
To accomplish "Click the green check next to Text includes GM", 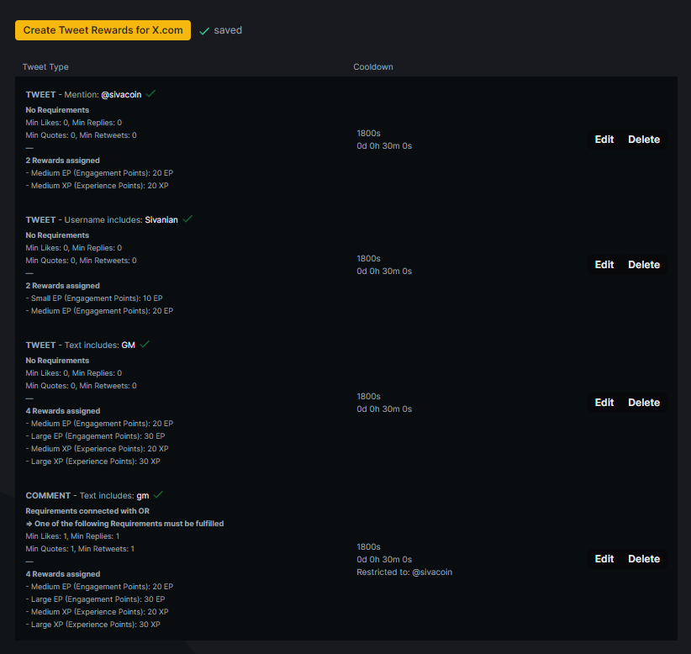I will [145, 345].
